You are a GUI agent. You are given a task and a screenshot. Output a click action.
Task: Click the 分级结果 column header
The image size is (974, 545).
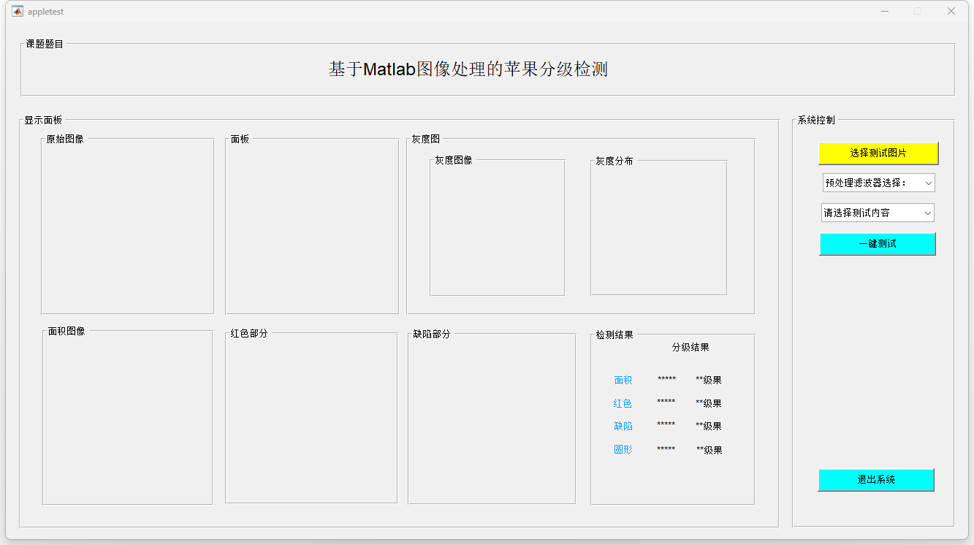click(690, 347)
